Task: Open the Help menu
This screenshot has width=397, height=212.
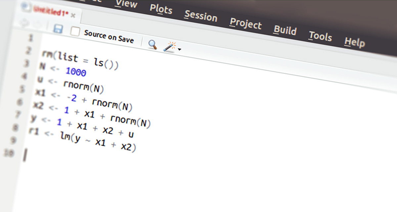Action: [x=355, y=42]
